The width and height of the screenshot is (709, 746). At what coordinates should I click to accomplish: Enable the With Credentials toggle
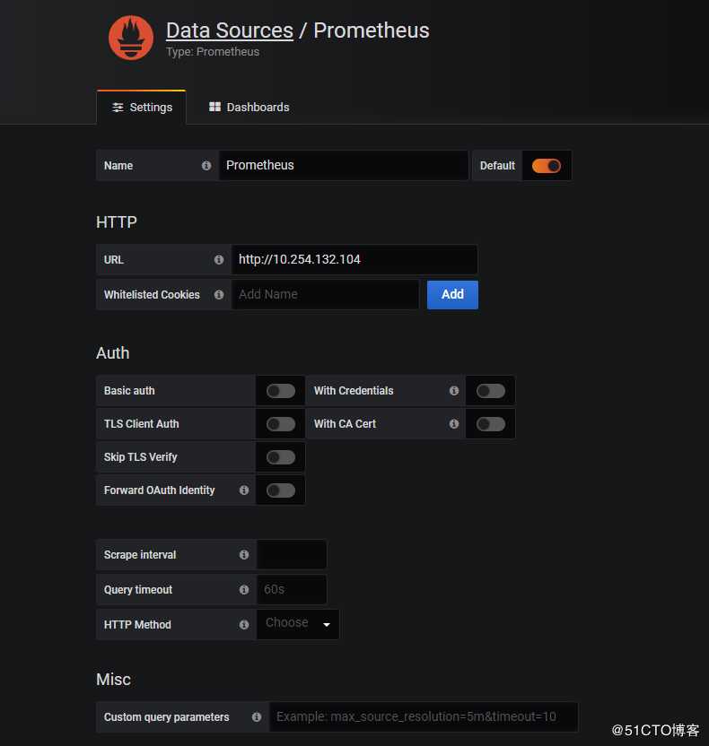(491, 391)
